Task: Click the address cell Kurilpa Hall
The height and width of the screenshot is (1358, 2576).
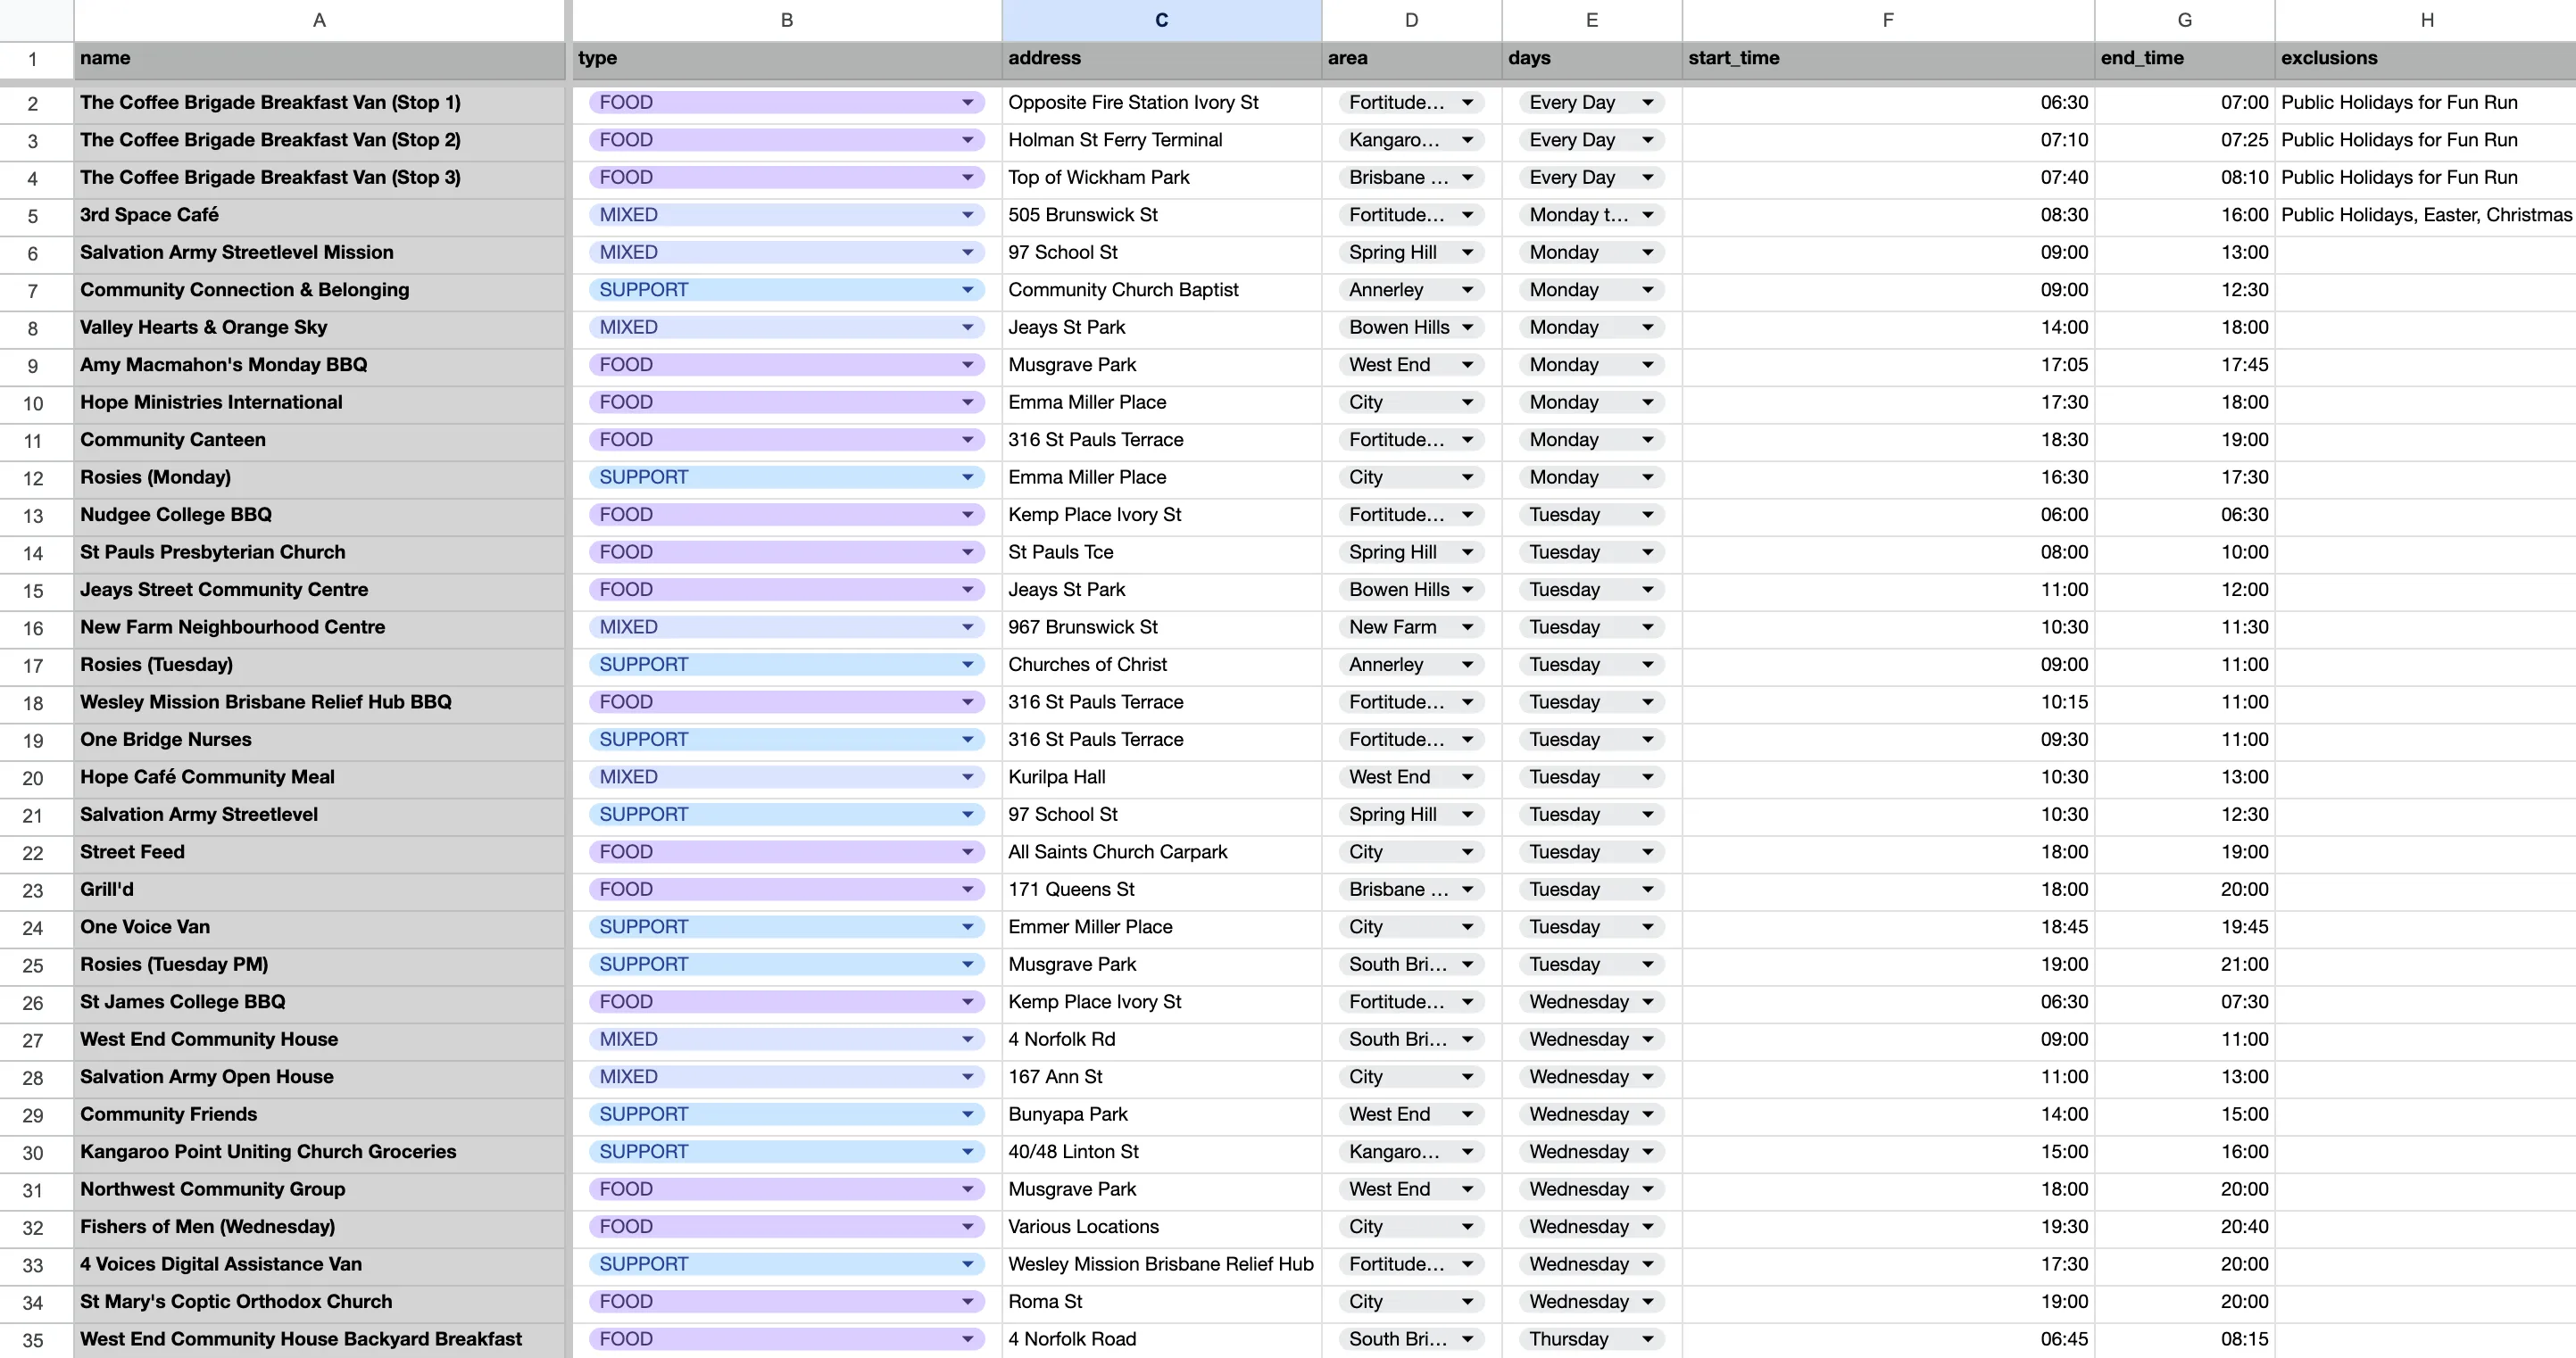Action: 1160,776
